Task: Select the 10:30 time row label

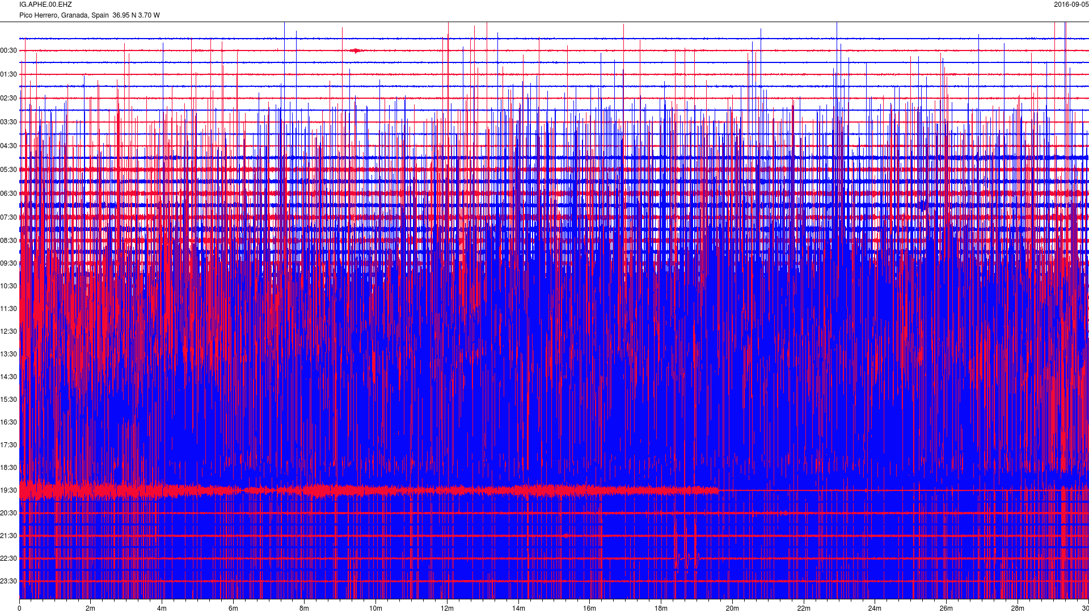Action: pyautogui.click(x=9, y=286)
